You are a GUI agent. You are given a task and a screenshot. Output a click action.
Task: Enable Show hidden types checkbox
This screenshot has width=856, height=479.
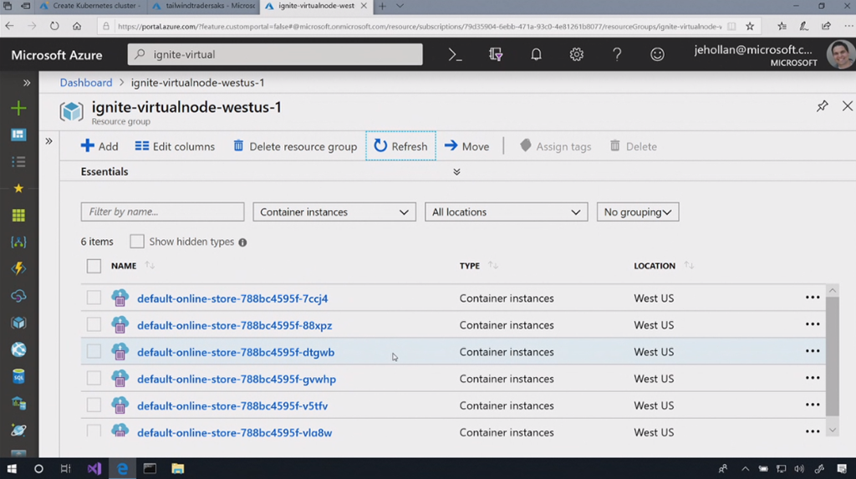137,242
